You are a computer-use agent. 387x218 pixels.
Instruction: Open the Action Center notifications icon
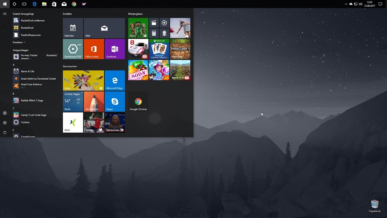point(380,4)
